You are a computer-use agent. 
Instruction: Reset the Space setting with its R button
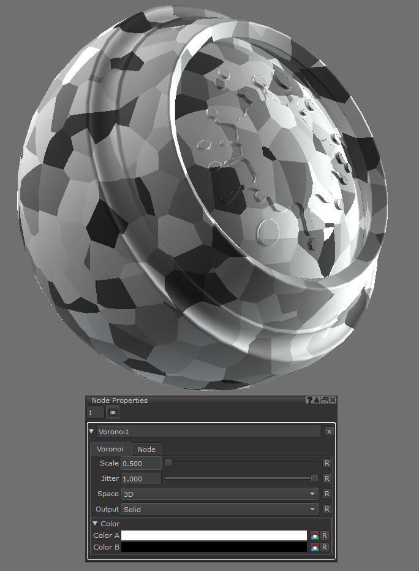(x=327, y=494)
